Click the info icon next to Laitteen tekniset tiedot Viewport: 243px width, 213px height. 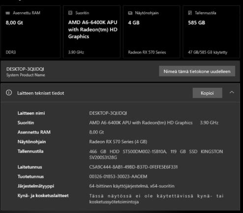(9, 93)
